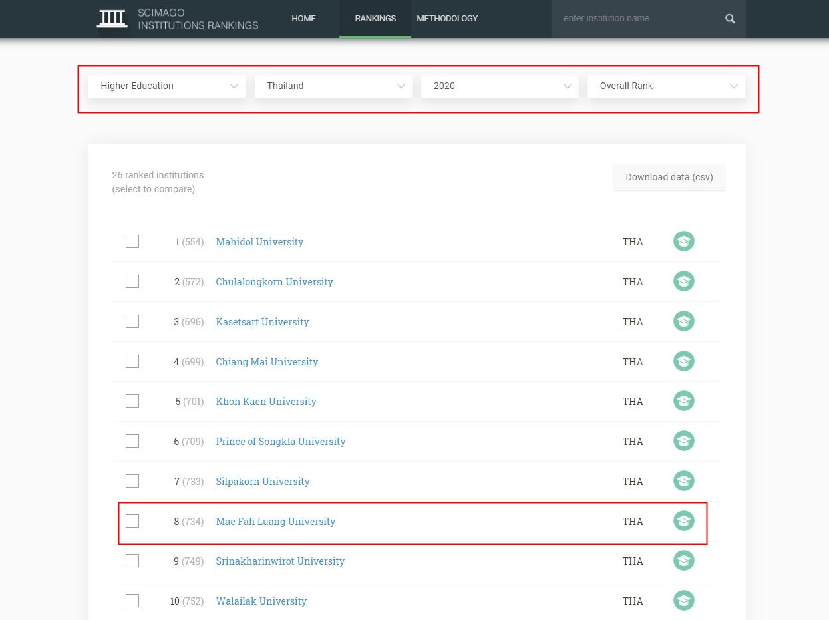Click the Scimago Institutions Rankings logo
The width and height of the screenshot is (829, 620).
[178, 19]
